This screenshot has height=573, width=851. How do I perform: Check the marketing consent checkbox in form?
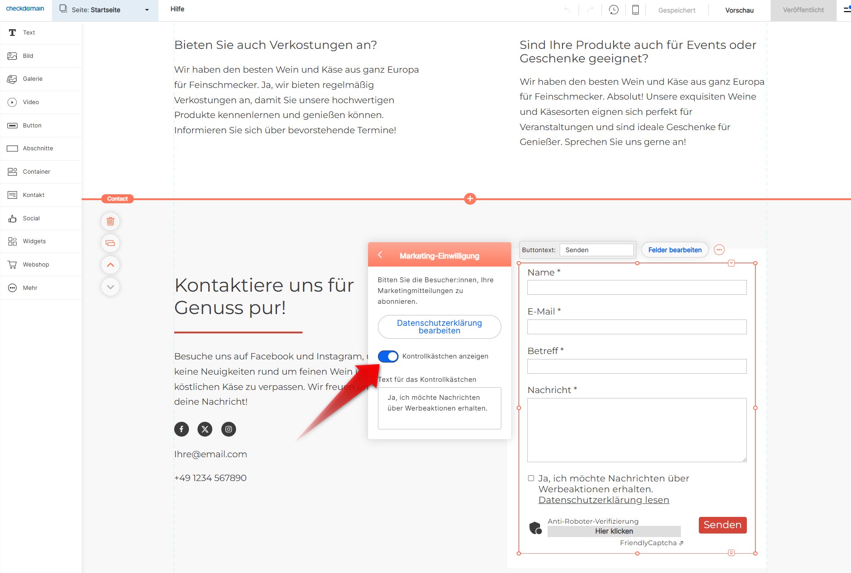[x=531, y=478]
